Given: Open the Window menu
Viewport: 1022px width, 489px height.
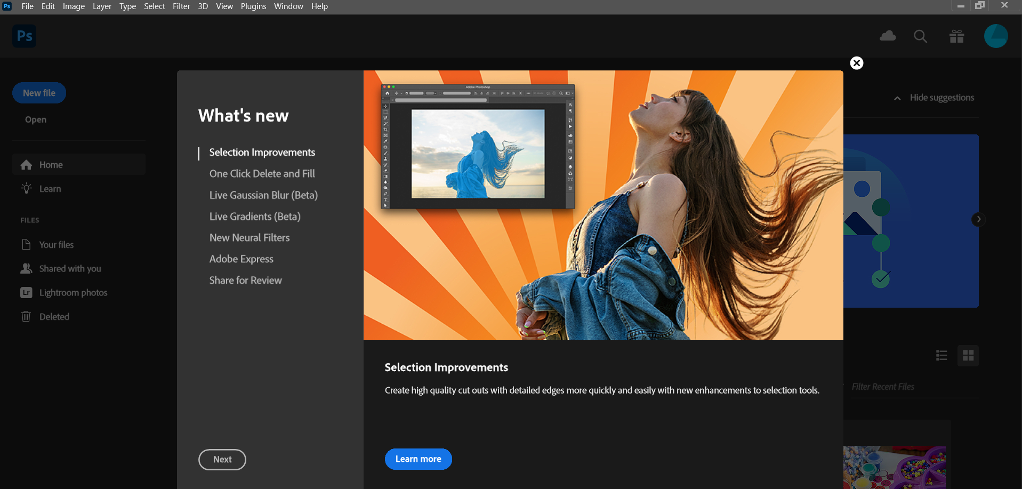Looking at the screenshot, I should click(x=288, y=6).
